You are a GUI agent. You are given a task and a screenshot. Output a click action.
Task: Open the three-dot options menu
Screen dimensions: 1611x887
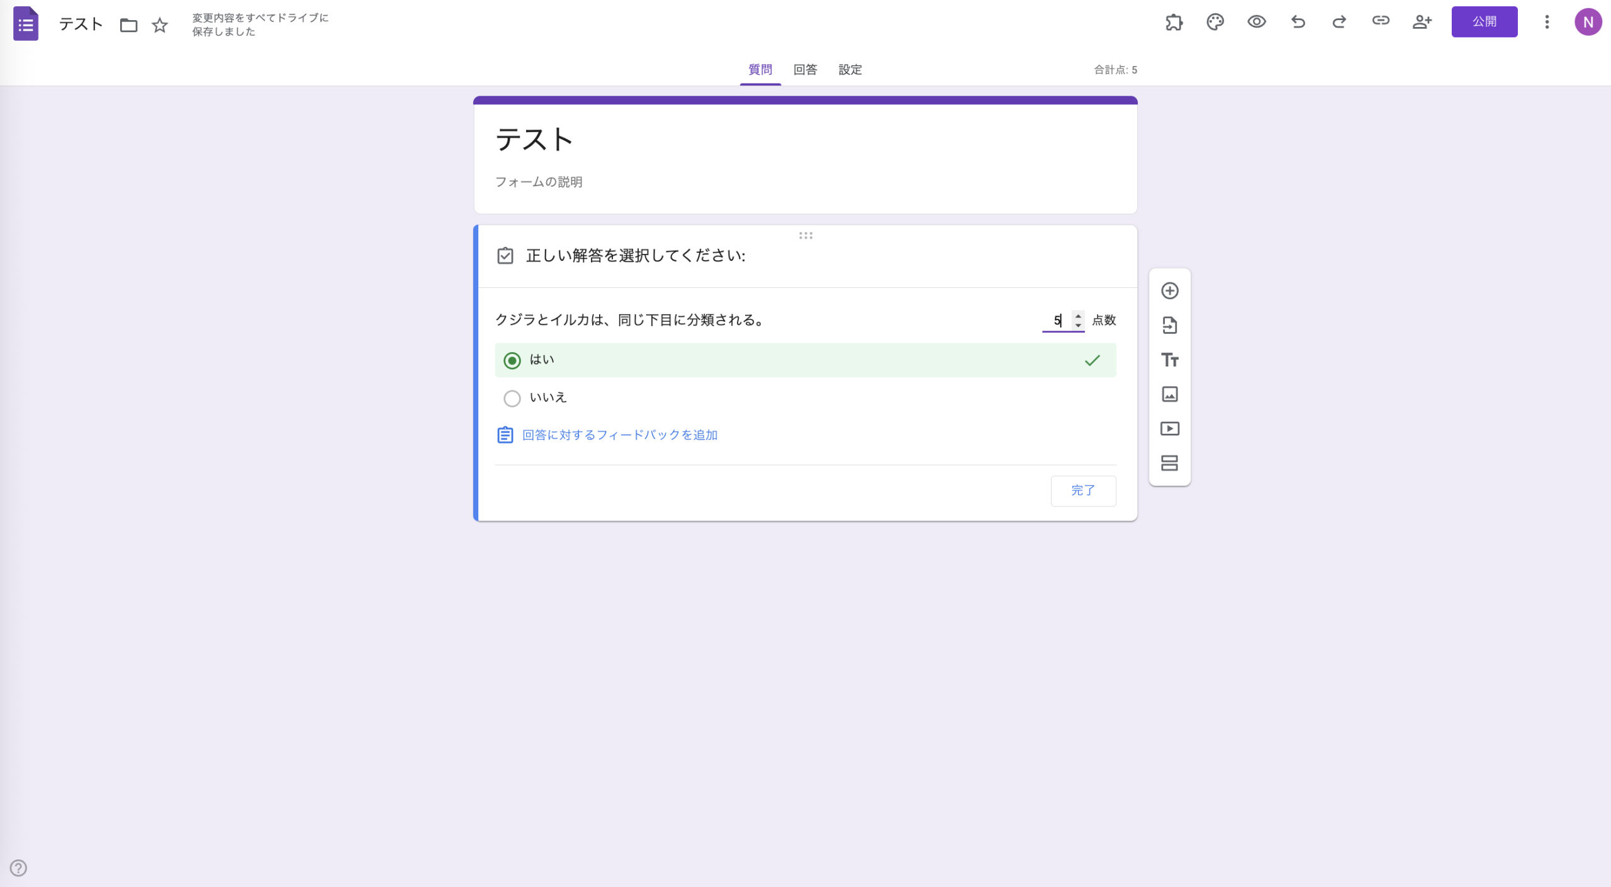pos(1546,22)
